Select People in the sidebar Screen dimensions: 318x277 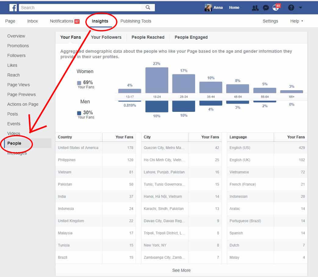27,143
